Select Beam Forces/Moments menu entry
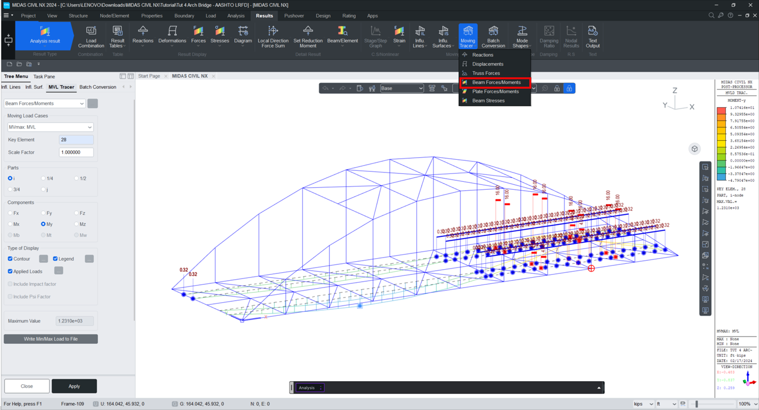 pos(495,83)
